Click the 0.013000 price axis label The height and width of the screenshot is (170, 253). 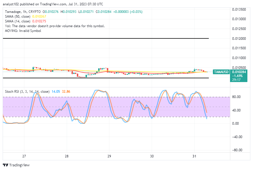(239, 19)
